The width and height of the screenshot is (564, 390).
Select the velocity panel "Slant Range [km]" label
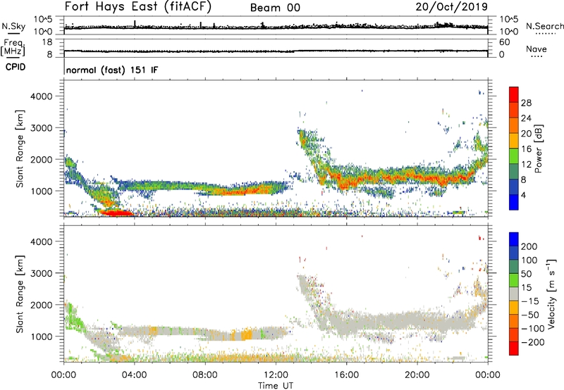pos(20,294)
